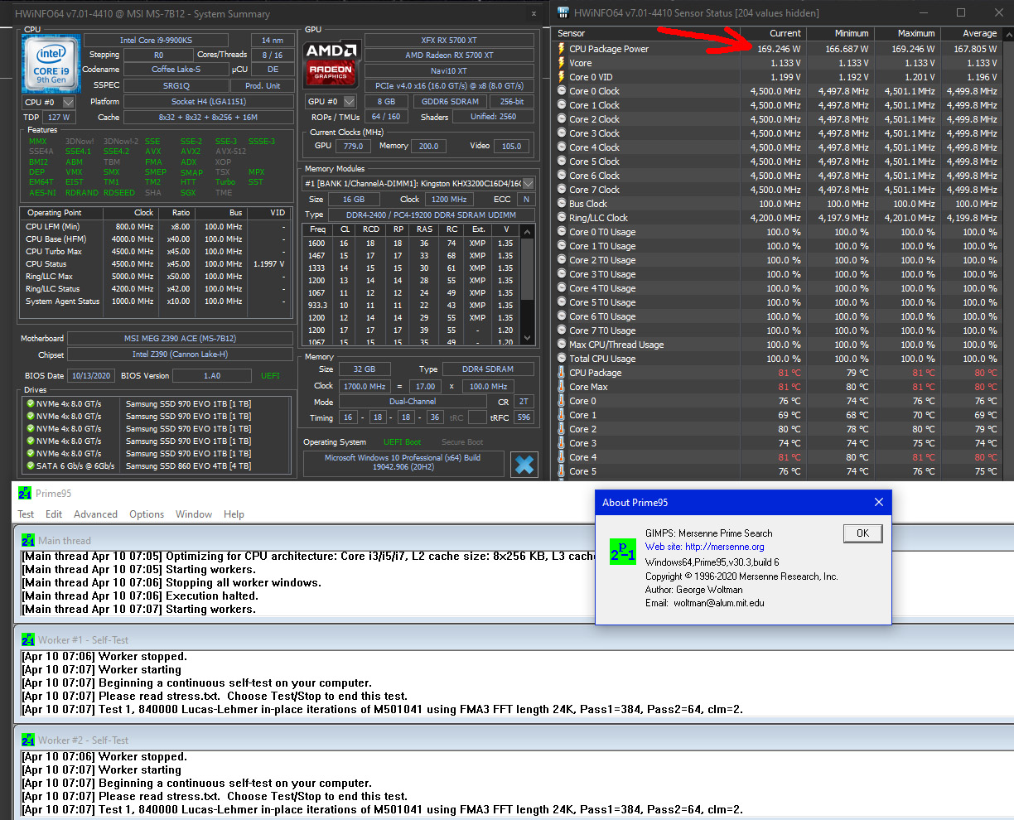Screen dimensions: 1014x820
Task: Select Samsung SSD 860 EVO 4TB drive row
Action: [x=157, y=466]
